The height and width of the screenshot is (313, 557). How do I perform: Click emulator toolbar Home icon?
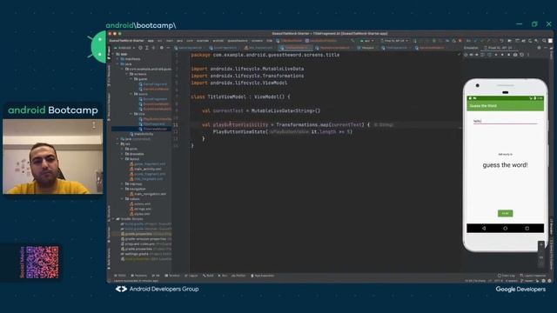point(502,55)
